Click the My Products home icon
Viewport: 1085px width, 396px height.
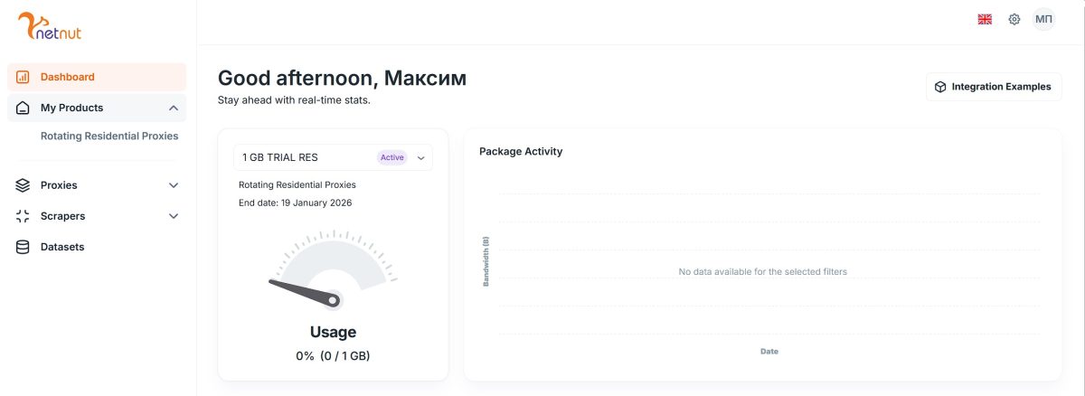pos(23,108)
